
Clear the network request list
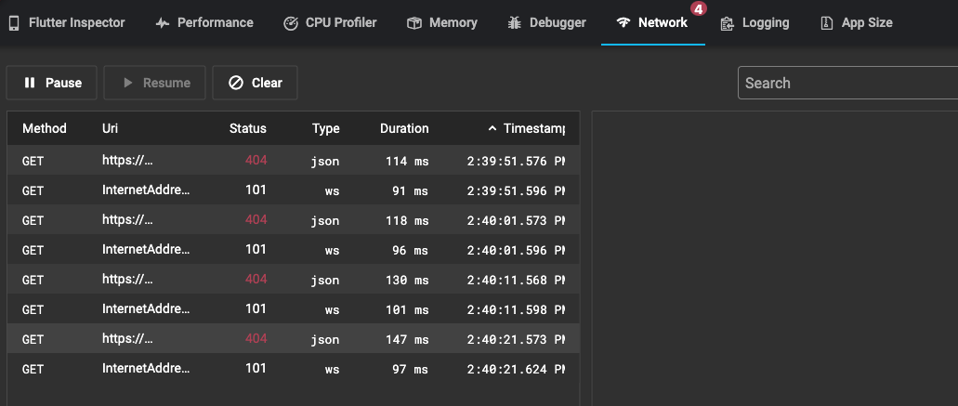(255, 83)
